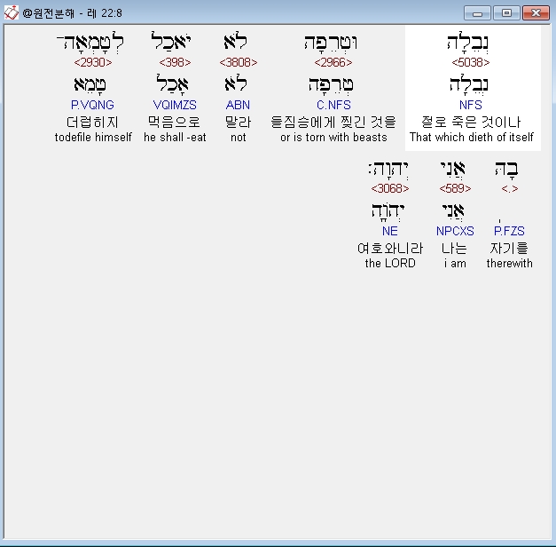Viewport: 556px width, 547px height.
Task: Click Korean gloss '자기를'
Action: (x=509, y=248)
